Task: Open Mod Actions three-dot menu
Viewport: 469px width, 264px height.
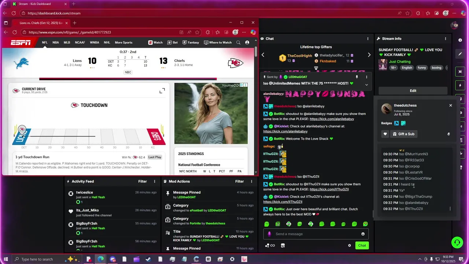Action: point(251,181)
